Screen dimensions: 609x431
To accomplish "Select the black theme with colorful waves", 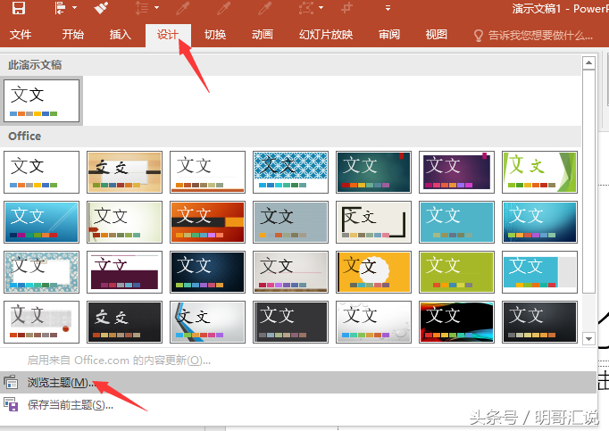I will [457, 322].
